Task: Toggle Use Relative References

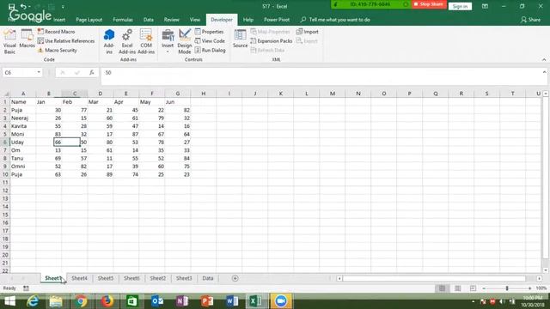Action: coord(66,41)
